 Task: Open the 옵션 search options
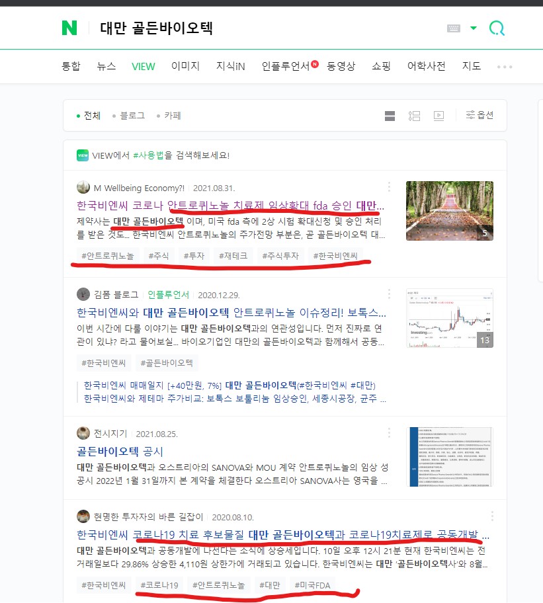click(480, 115)
